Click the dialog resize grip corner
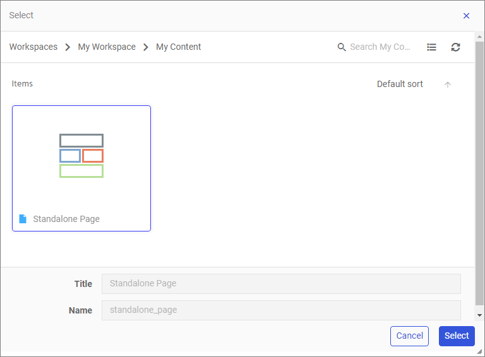Screen dimensions: 485x357 pyautogui.click(x=480, y=352)
